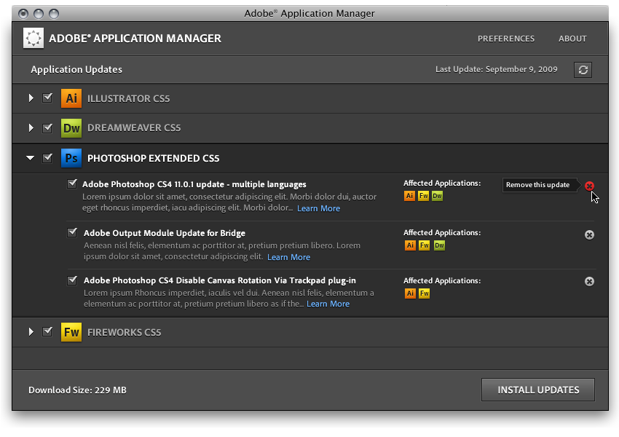The width and height of the screenshot is (619, 437).
Task: Click the Adobe Application Manager logo icon
Action: pyautogui.click(x=33, y=38)
